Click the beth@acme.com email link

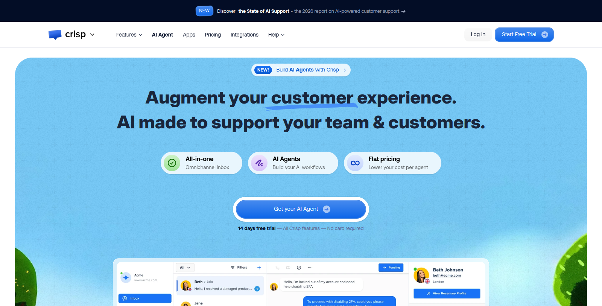click(447, 276)
